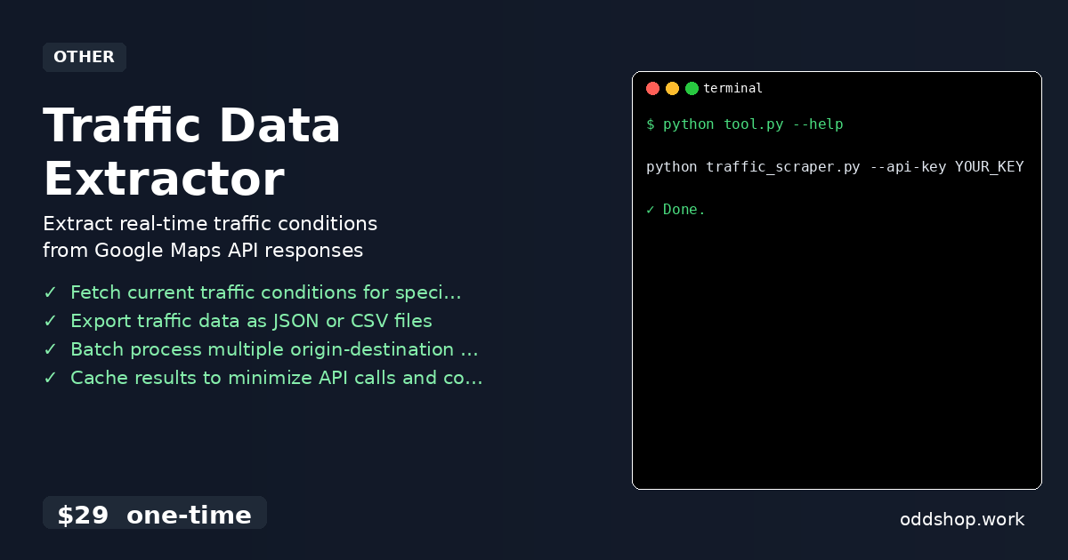Click the checkmark beside 'Export traffic data as JSON'
Viewport: 1068px width, 560px height.
point(51,321)
